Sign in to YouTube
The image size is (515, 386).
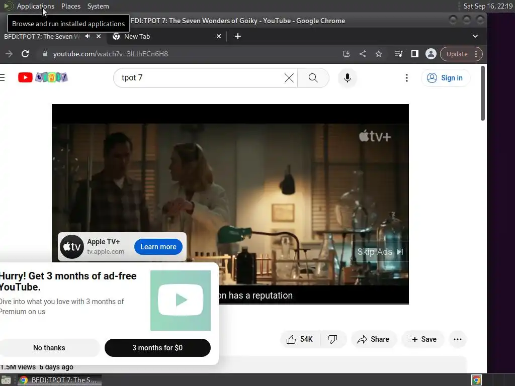[x=445, y=78]
